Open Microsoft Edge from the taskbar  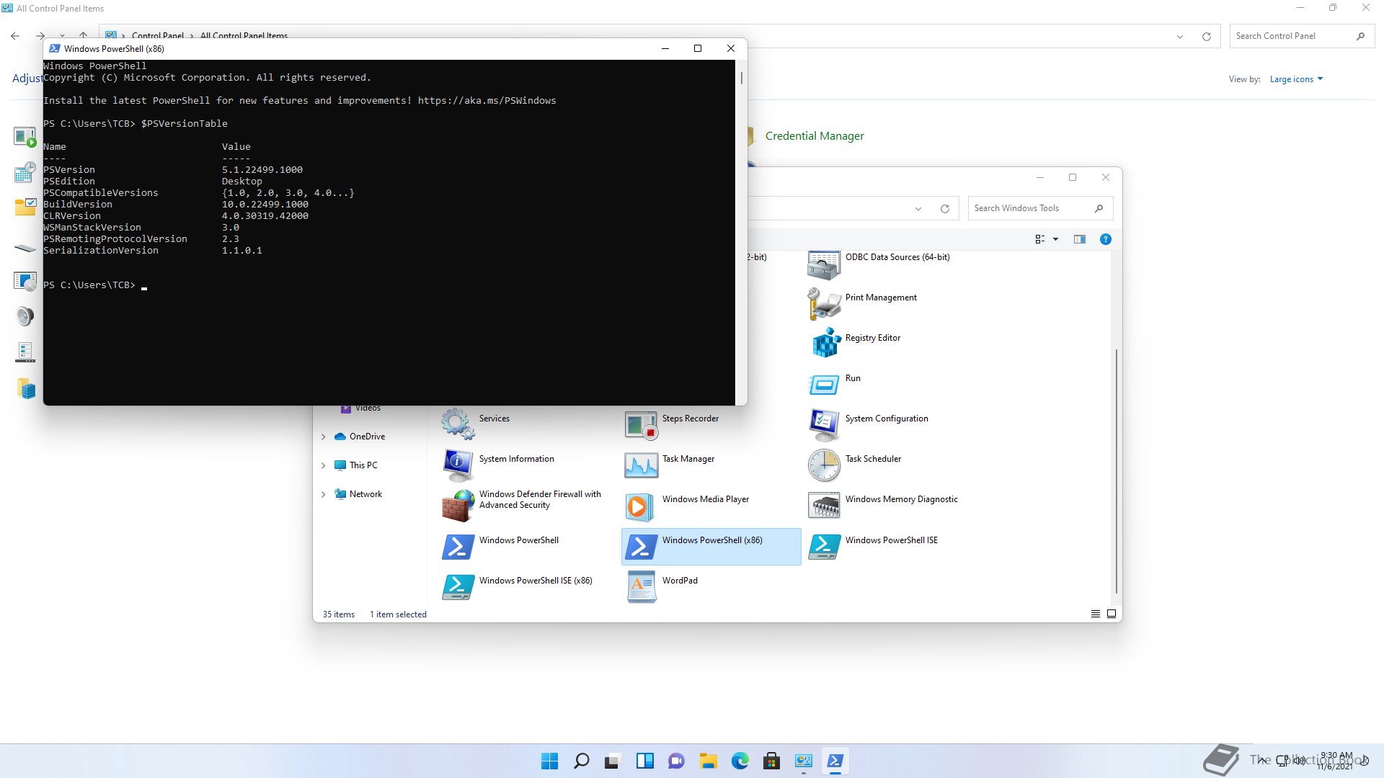click(740, 761)
